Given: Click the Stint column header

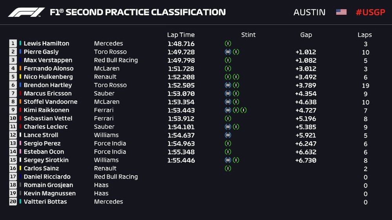Looking at the screenshot, I should [x=248, y=35].
